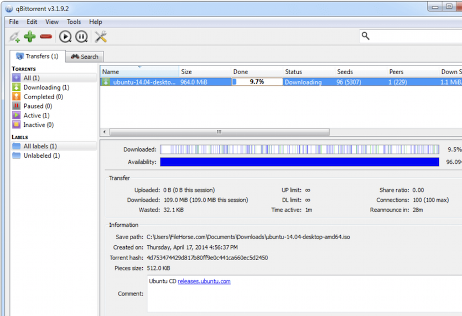462x316 pixels.
Task: Sort torrents by Name column
Action: [139, 71]
